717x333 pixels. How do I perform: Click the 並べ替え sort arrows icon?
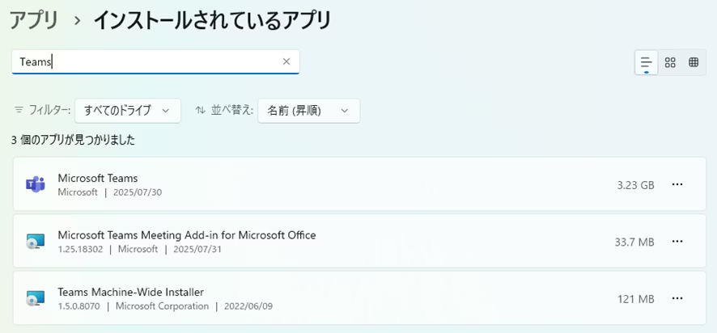click(x=200, y=110)
